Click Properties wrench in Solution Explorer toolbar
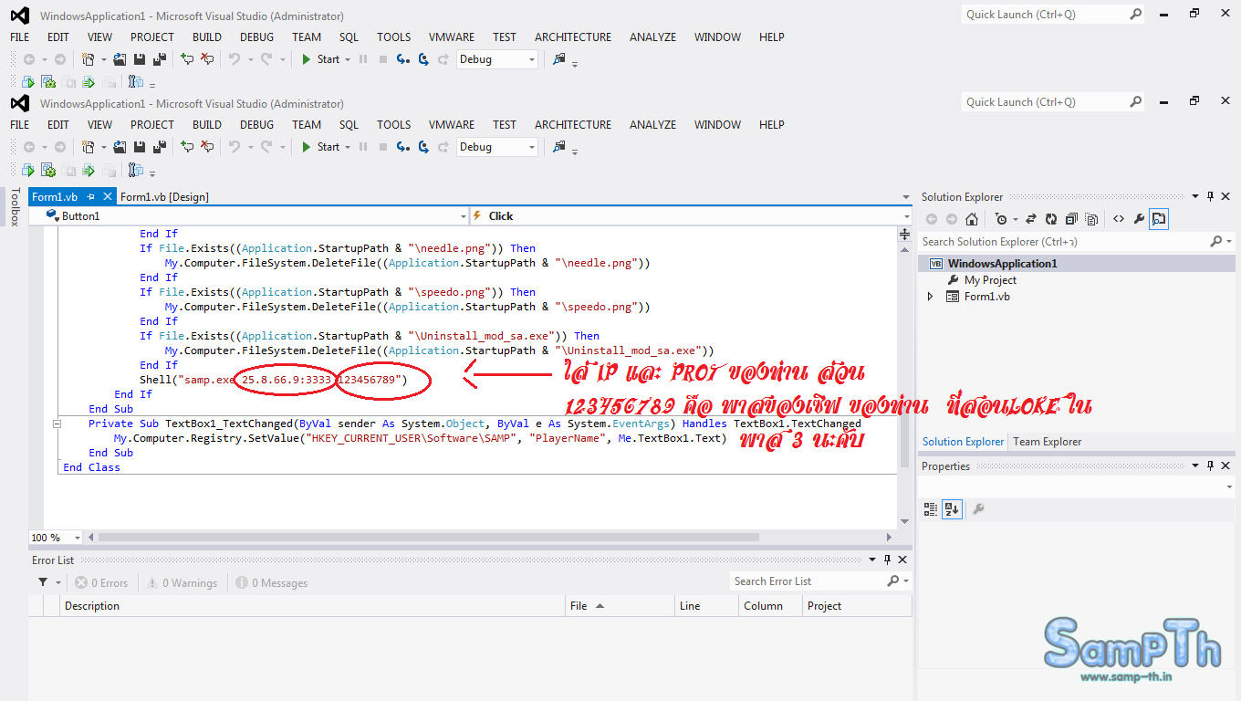Viewport: 1241px width, 701px height. [x=1139, y=219]
